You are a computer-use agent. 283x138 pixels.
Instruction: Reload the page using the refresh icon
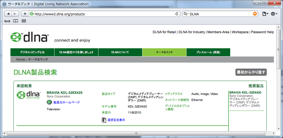[177, 14]
